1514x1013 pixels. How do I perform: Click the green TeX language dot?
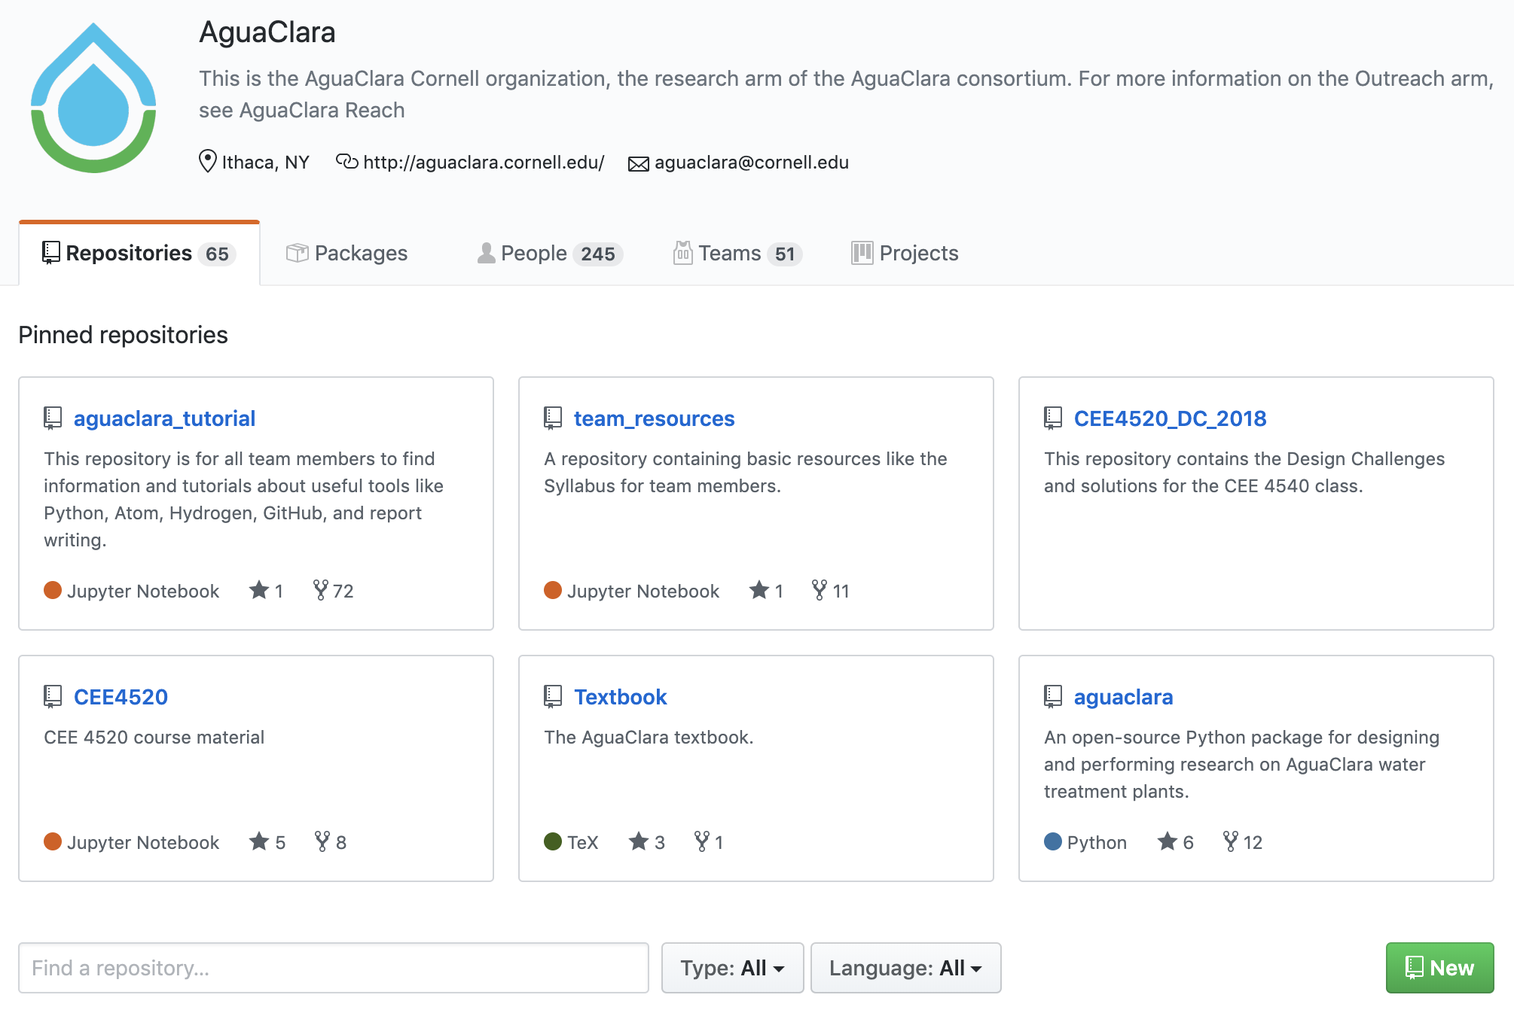pyautogui.click(x=553, y=841)
